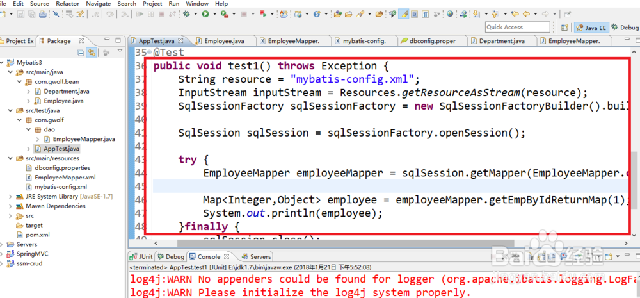Open the Run button dropdown arrow

tap(214, 14)
